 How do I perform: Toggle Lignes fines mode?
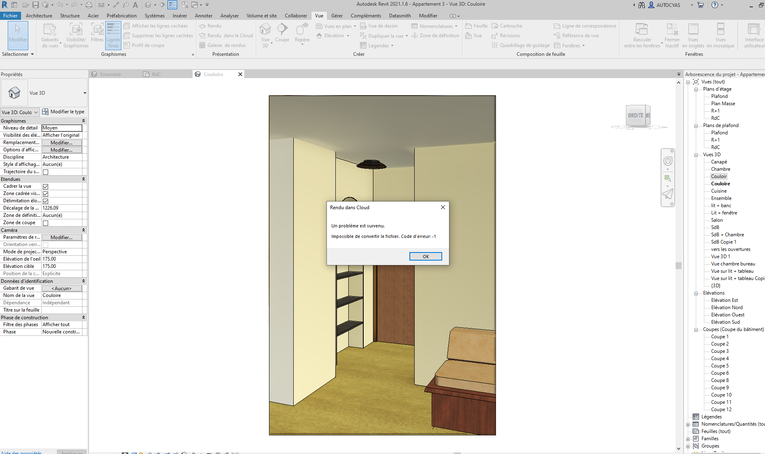click(x=113, y=36)
